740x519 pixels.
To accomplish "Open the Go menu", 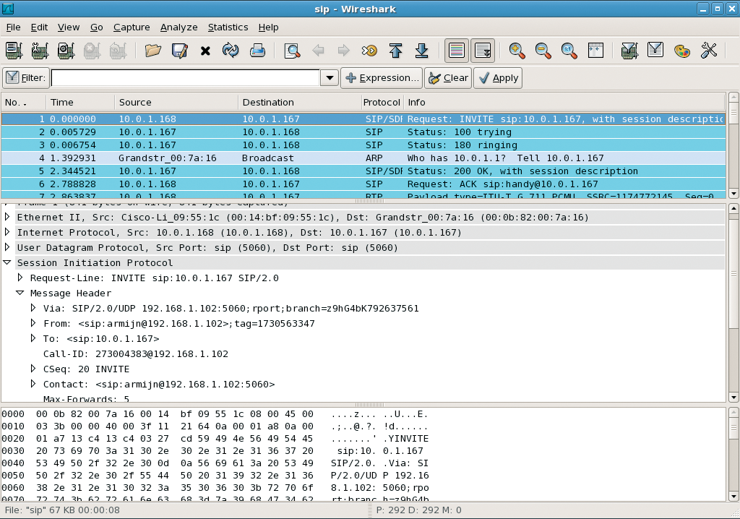I will [x=96, y=27].
